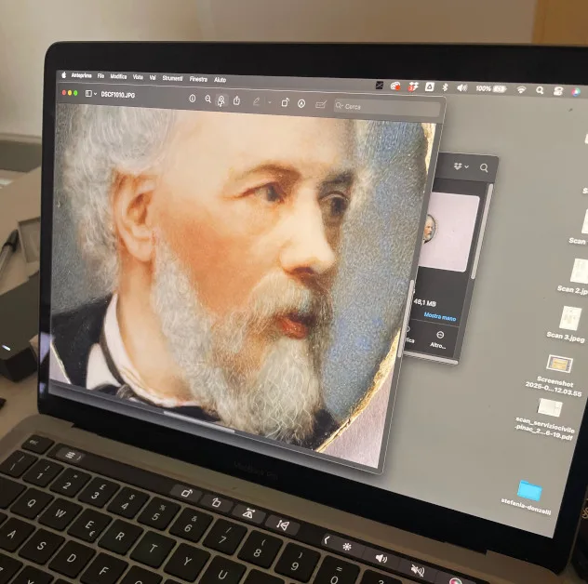The height and width of the screenshot is (584, 588).
Task: Click the 100% battery indicator
Action: [491, 89]
